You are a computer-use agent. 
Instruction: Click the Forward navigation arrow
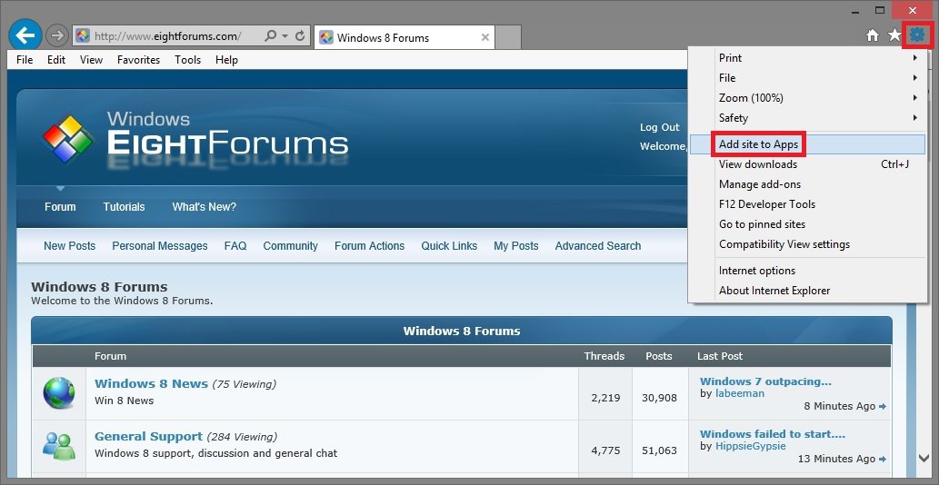point(57,36)
